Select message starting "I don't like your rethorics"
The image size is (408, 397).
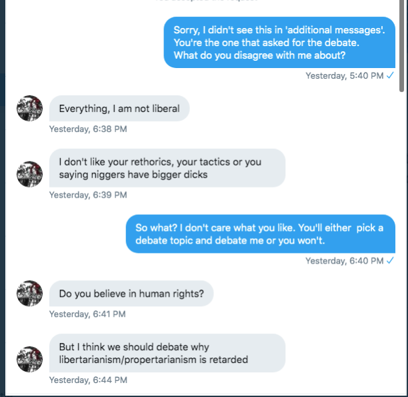coord(167,168)
